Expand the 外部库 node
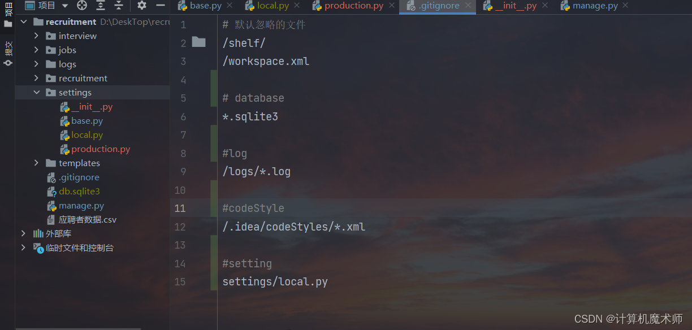The width and height of the screenshot is (692, 330). [23, 233]
